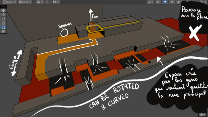Image resolution: width=208 pixels, height=117 pixels.
Task: Select the Hand (View) tool
Action: [3, 11]
